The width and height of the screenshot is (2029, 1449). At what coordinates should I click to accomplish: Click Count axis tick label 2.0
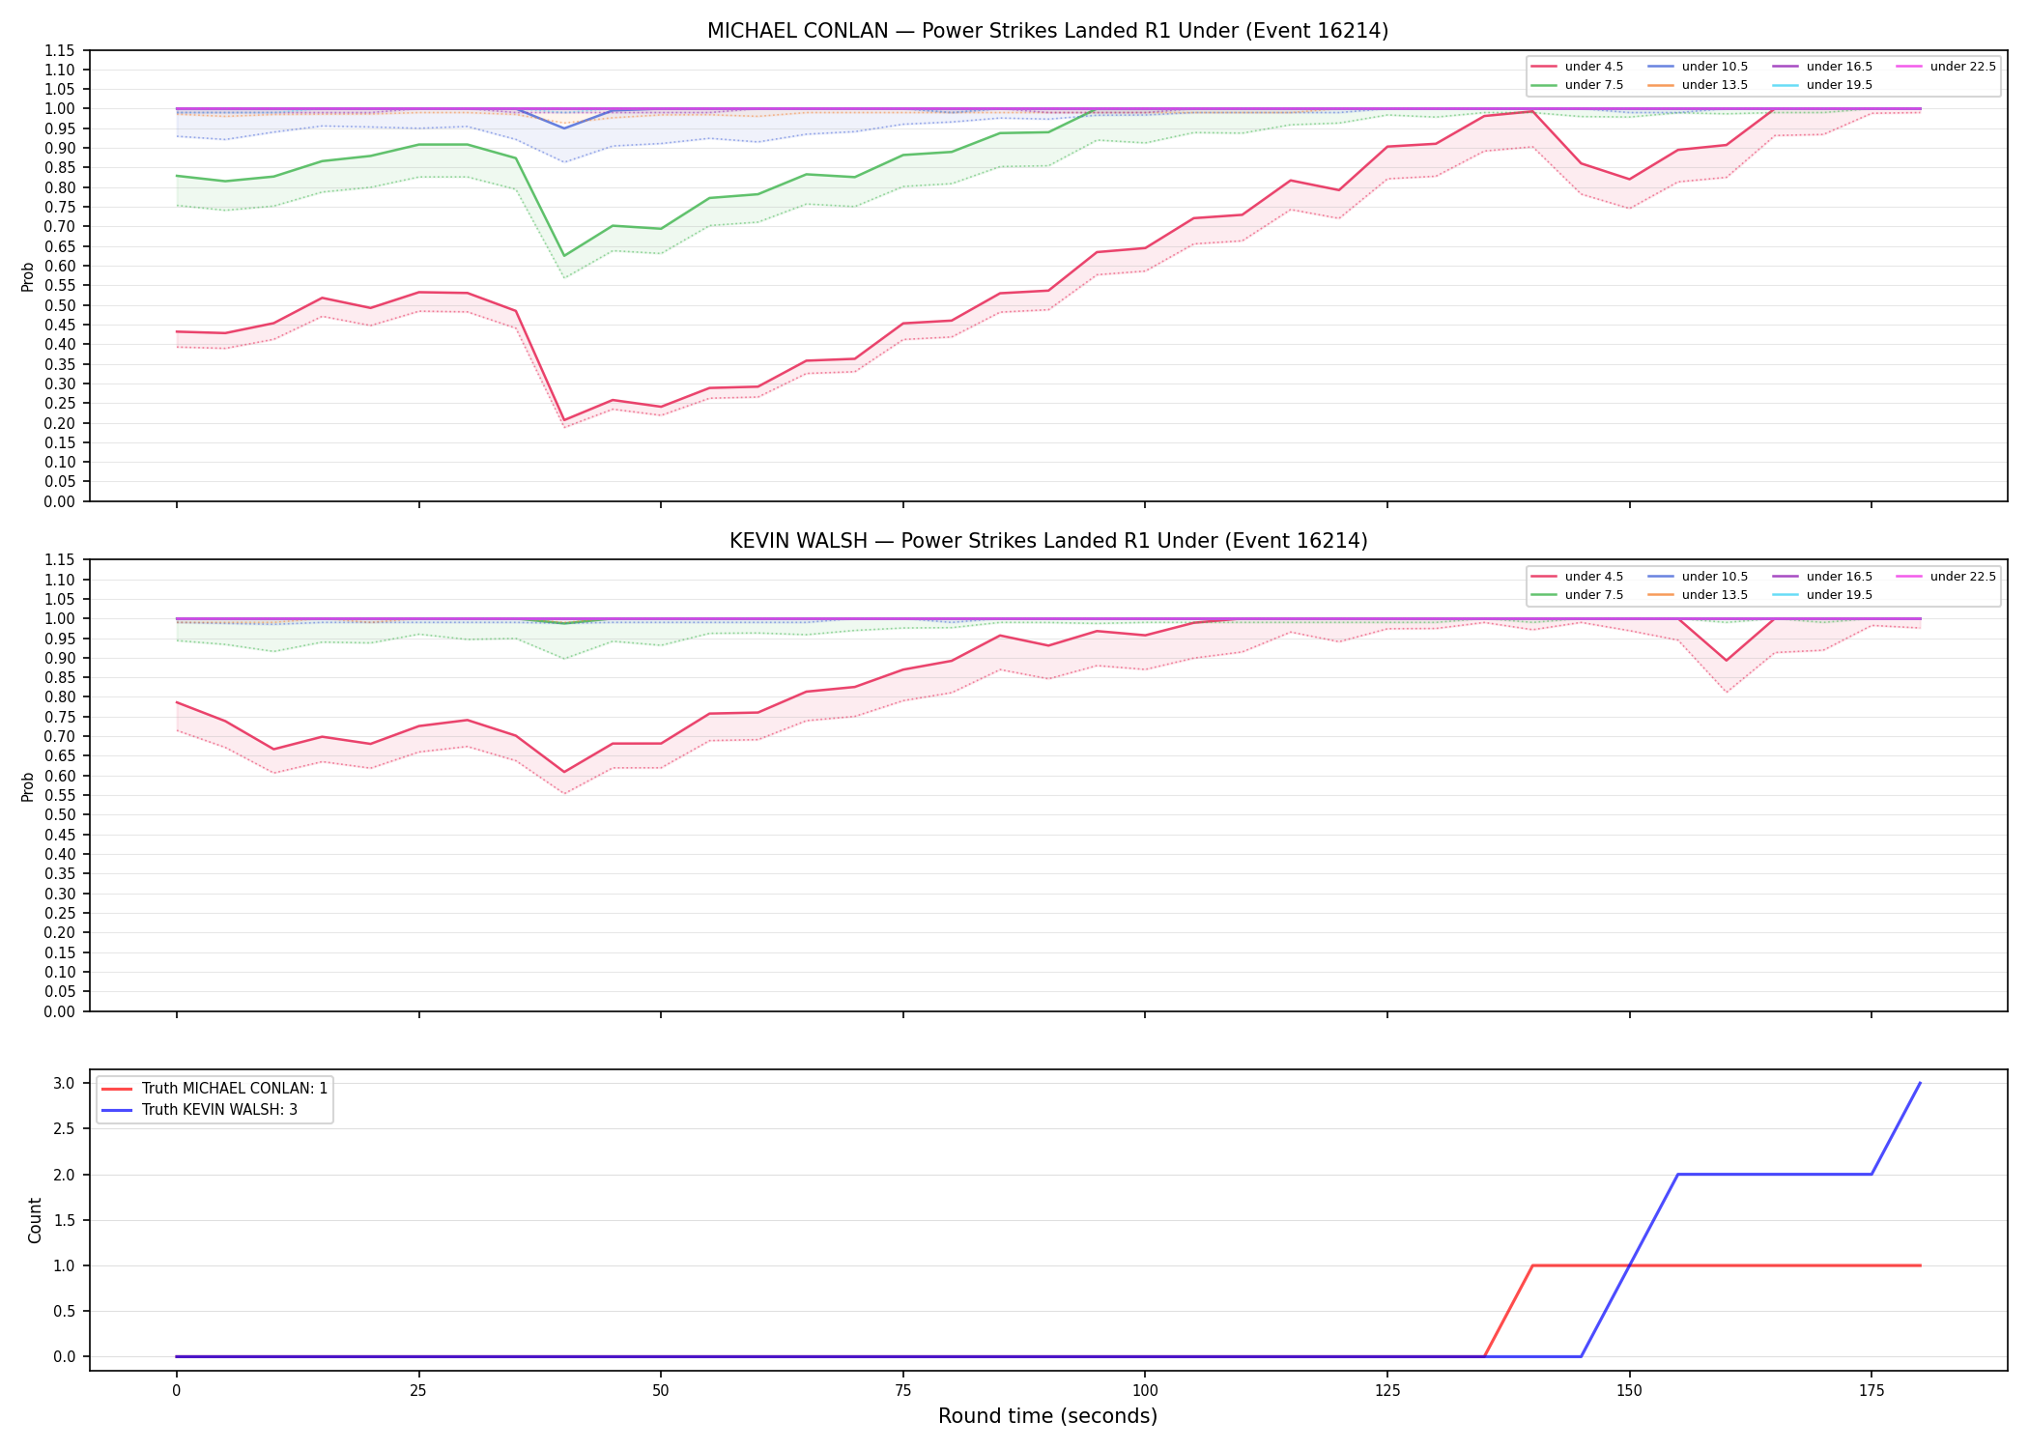point(64,1175)
